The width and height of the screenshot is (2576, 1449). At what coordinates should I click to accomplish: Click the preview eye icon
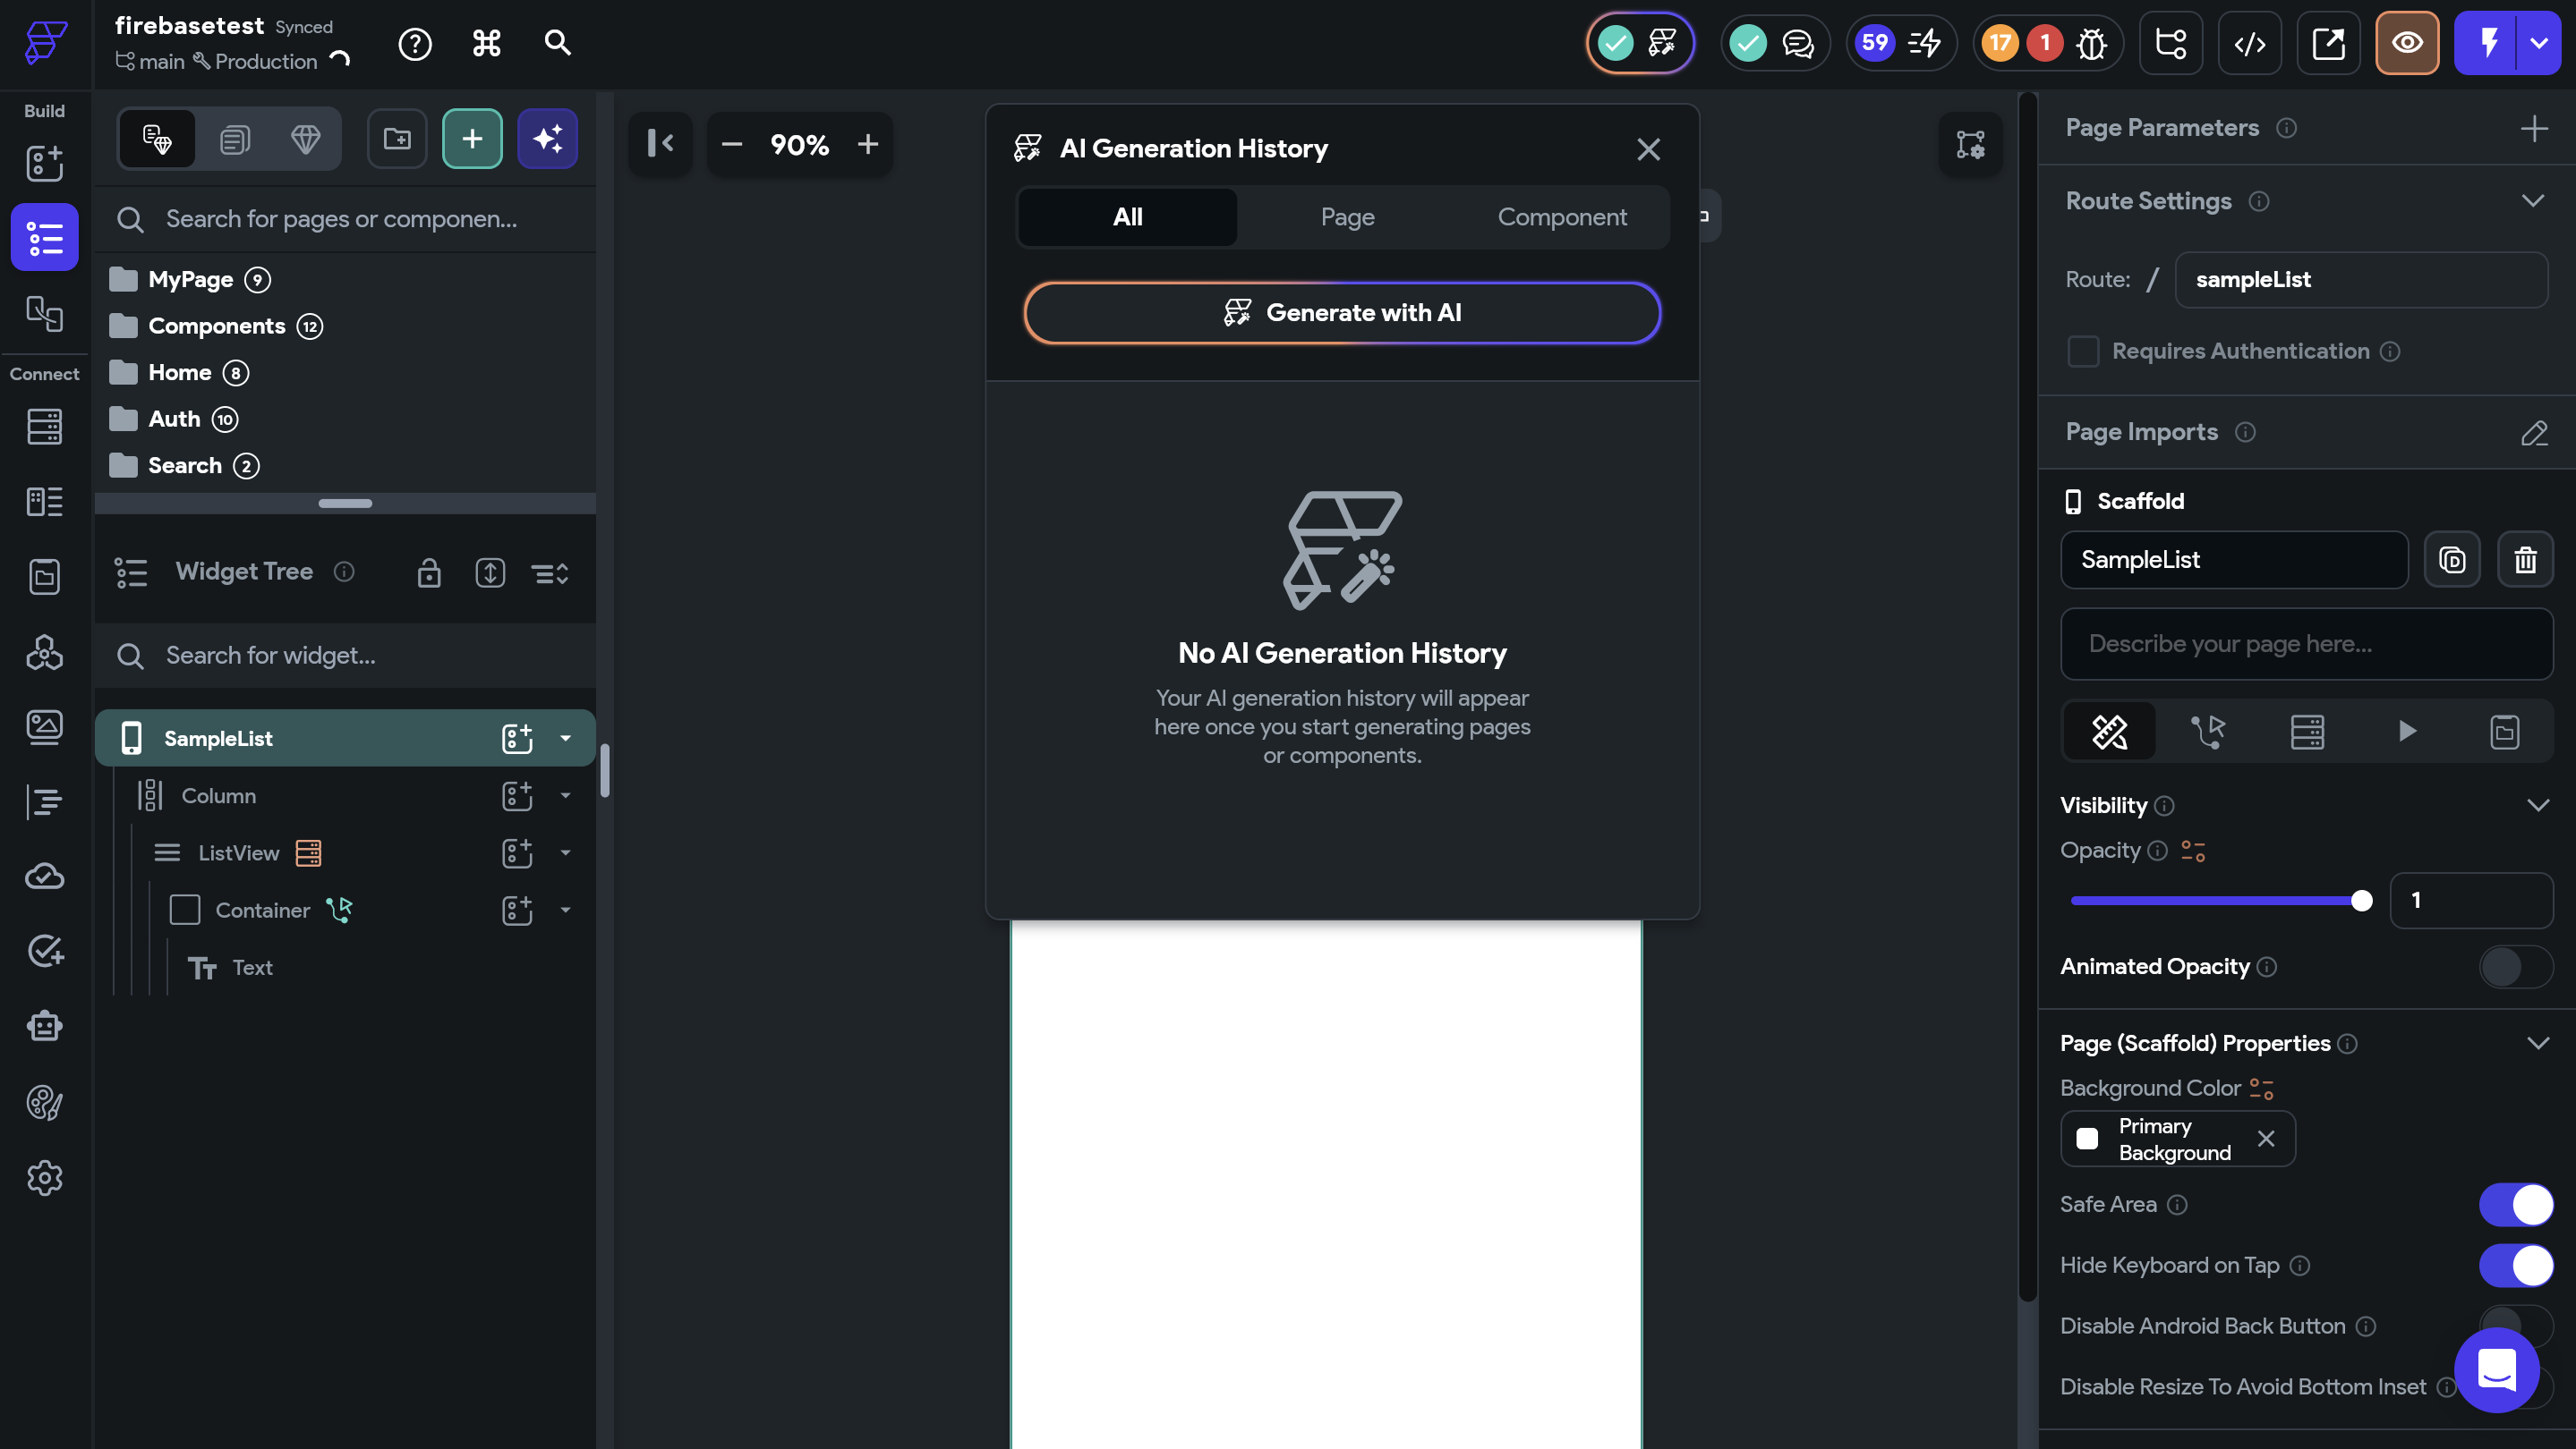click(2406, 43)
